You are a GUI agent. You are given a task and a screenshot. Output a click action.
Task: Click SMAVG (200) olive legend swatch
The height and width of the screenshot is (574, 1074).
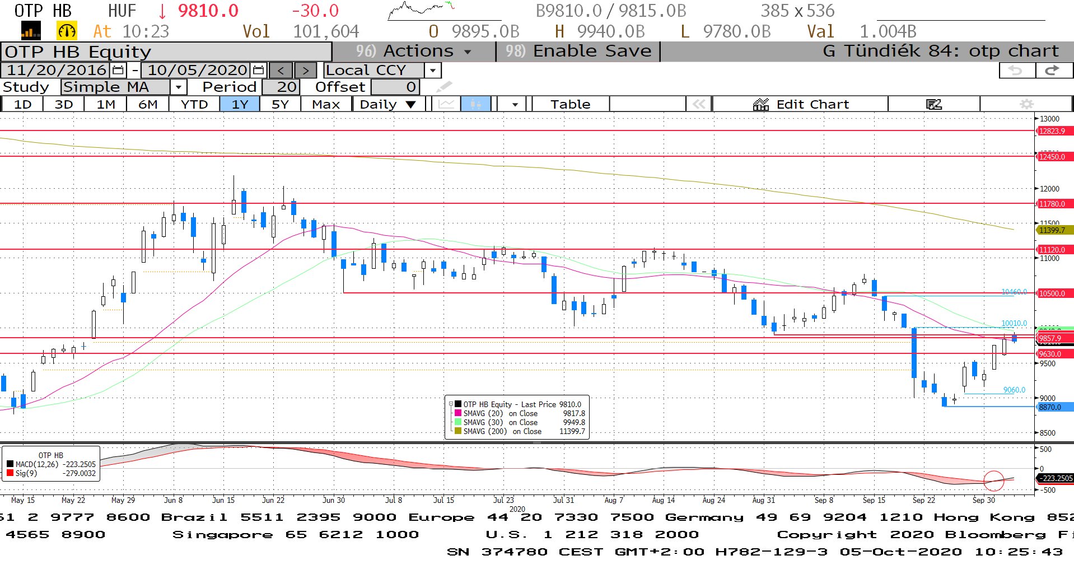[458, 431]
